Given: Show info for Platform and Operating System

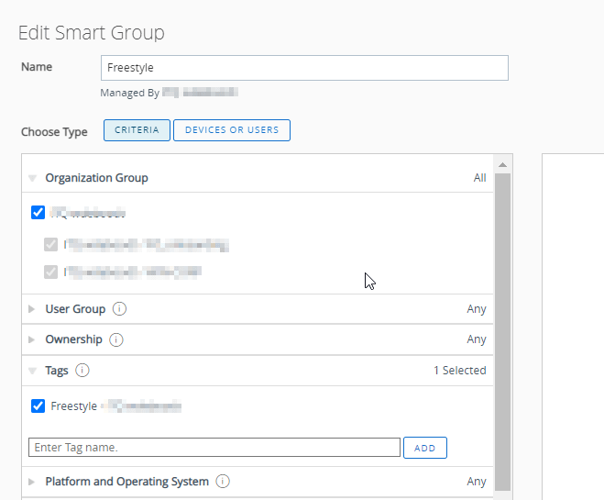Looking at the screenshot, I should [x=223, y=481].
